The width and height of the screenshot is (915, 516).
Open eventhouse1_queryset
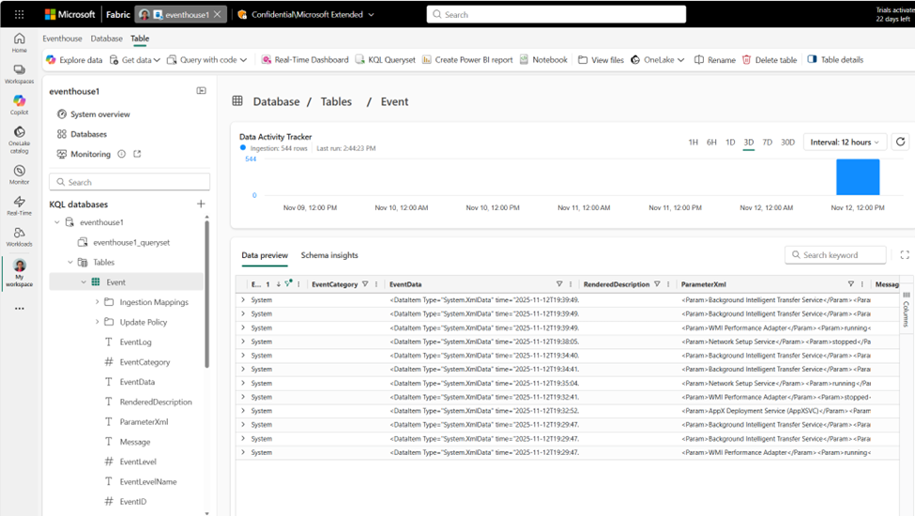tap(132, 243)
